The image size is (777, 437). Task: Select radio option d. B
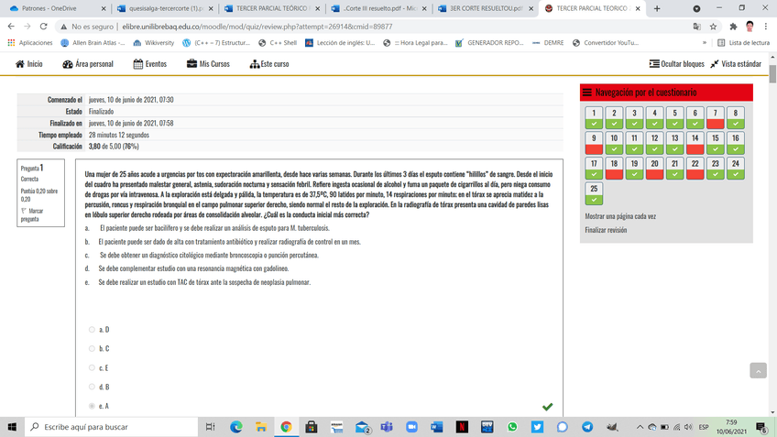coord(92,387)
